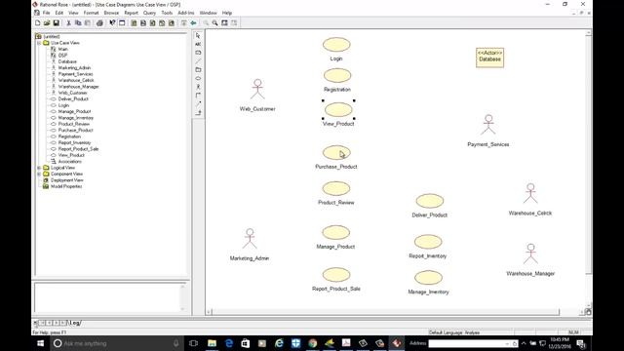Click the Cortana Ask me anything box

click(x=117, y=343)
